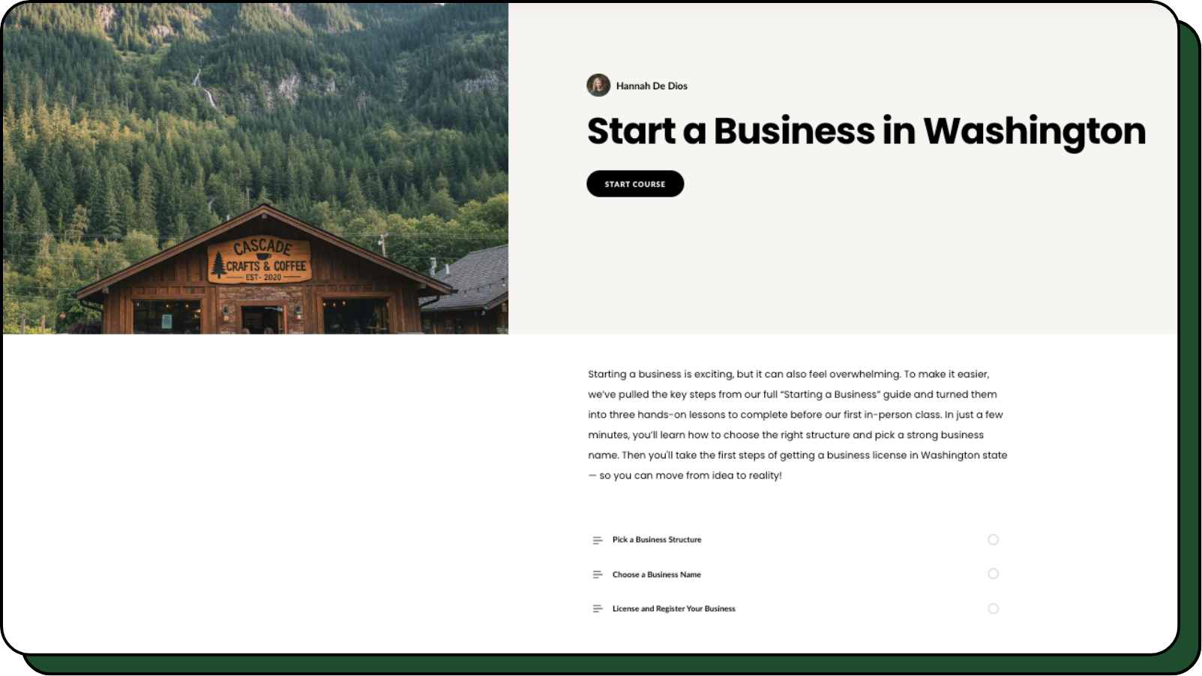Click the EST 2020 text on the sign
Image resolution: width=1202 pixels, height=676 pixels.
tap(263, 278)
